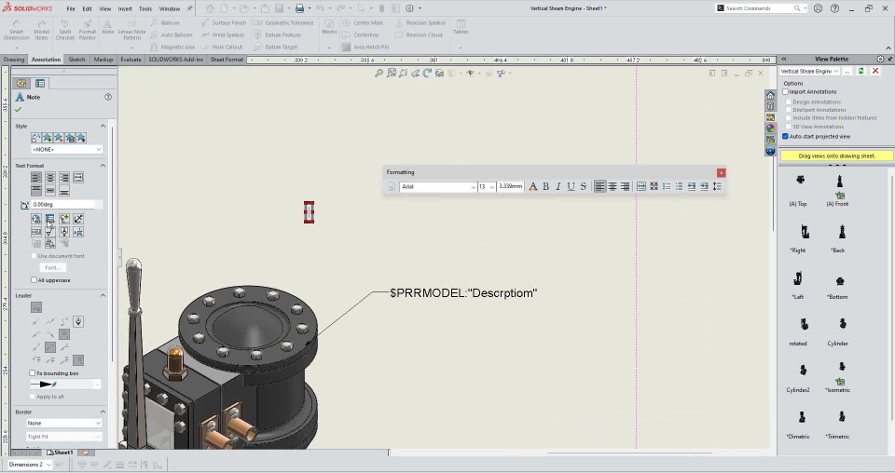895x473 pixels.
Task: Click the Fit Text icon in Formatting toolbar
Action: 641,186
